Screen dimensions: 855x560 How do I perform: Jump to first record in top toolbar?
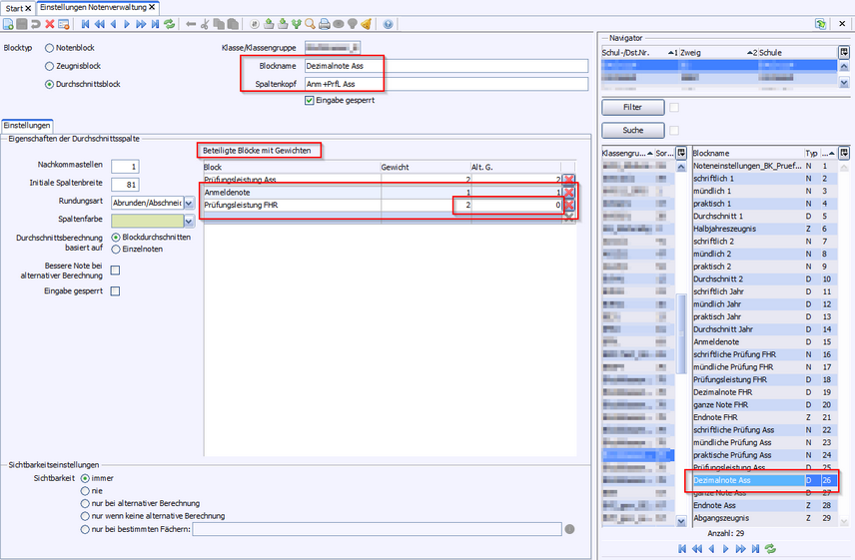click(x=85, y=23)
